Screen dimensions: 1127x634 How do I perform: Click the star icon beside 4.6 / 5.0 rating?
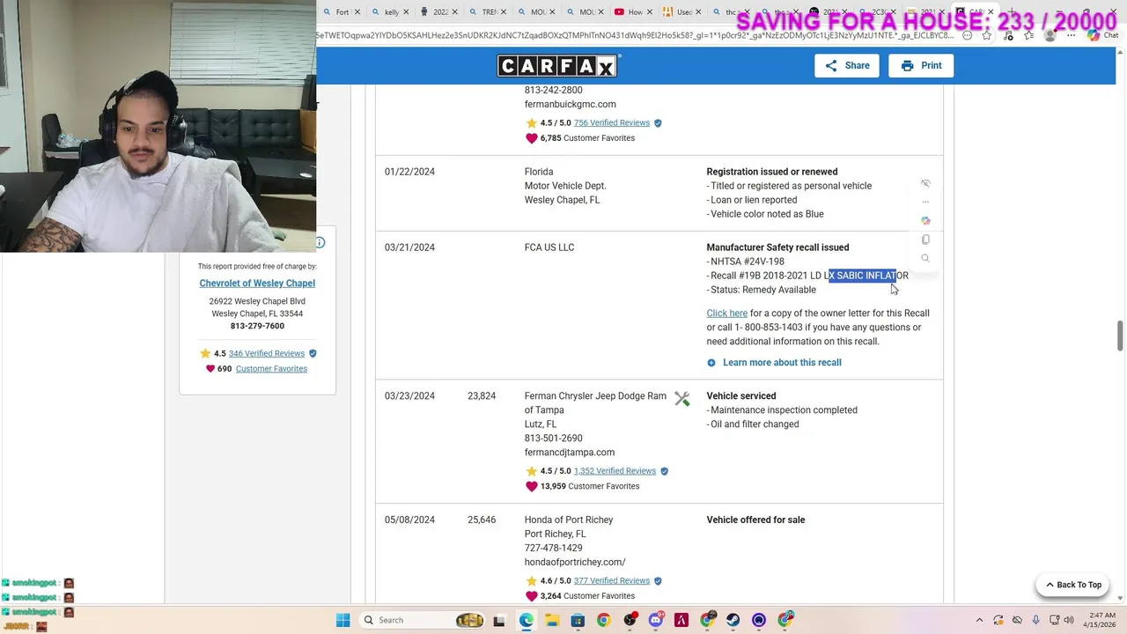[531, 581]
